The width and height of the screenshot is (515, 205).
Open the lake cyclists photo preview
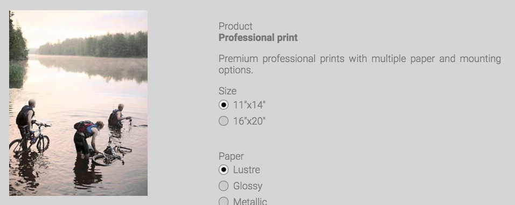[78, 103]
